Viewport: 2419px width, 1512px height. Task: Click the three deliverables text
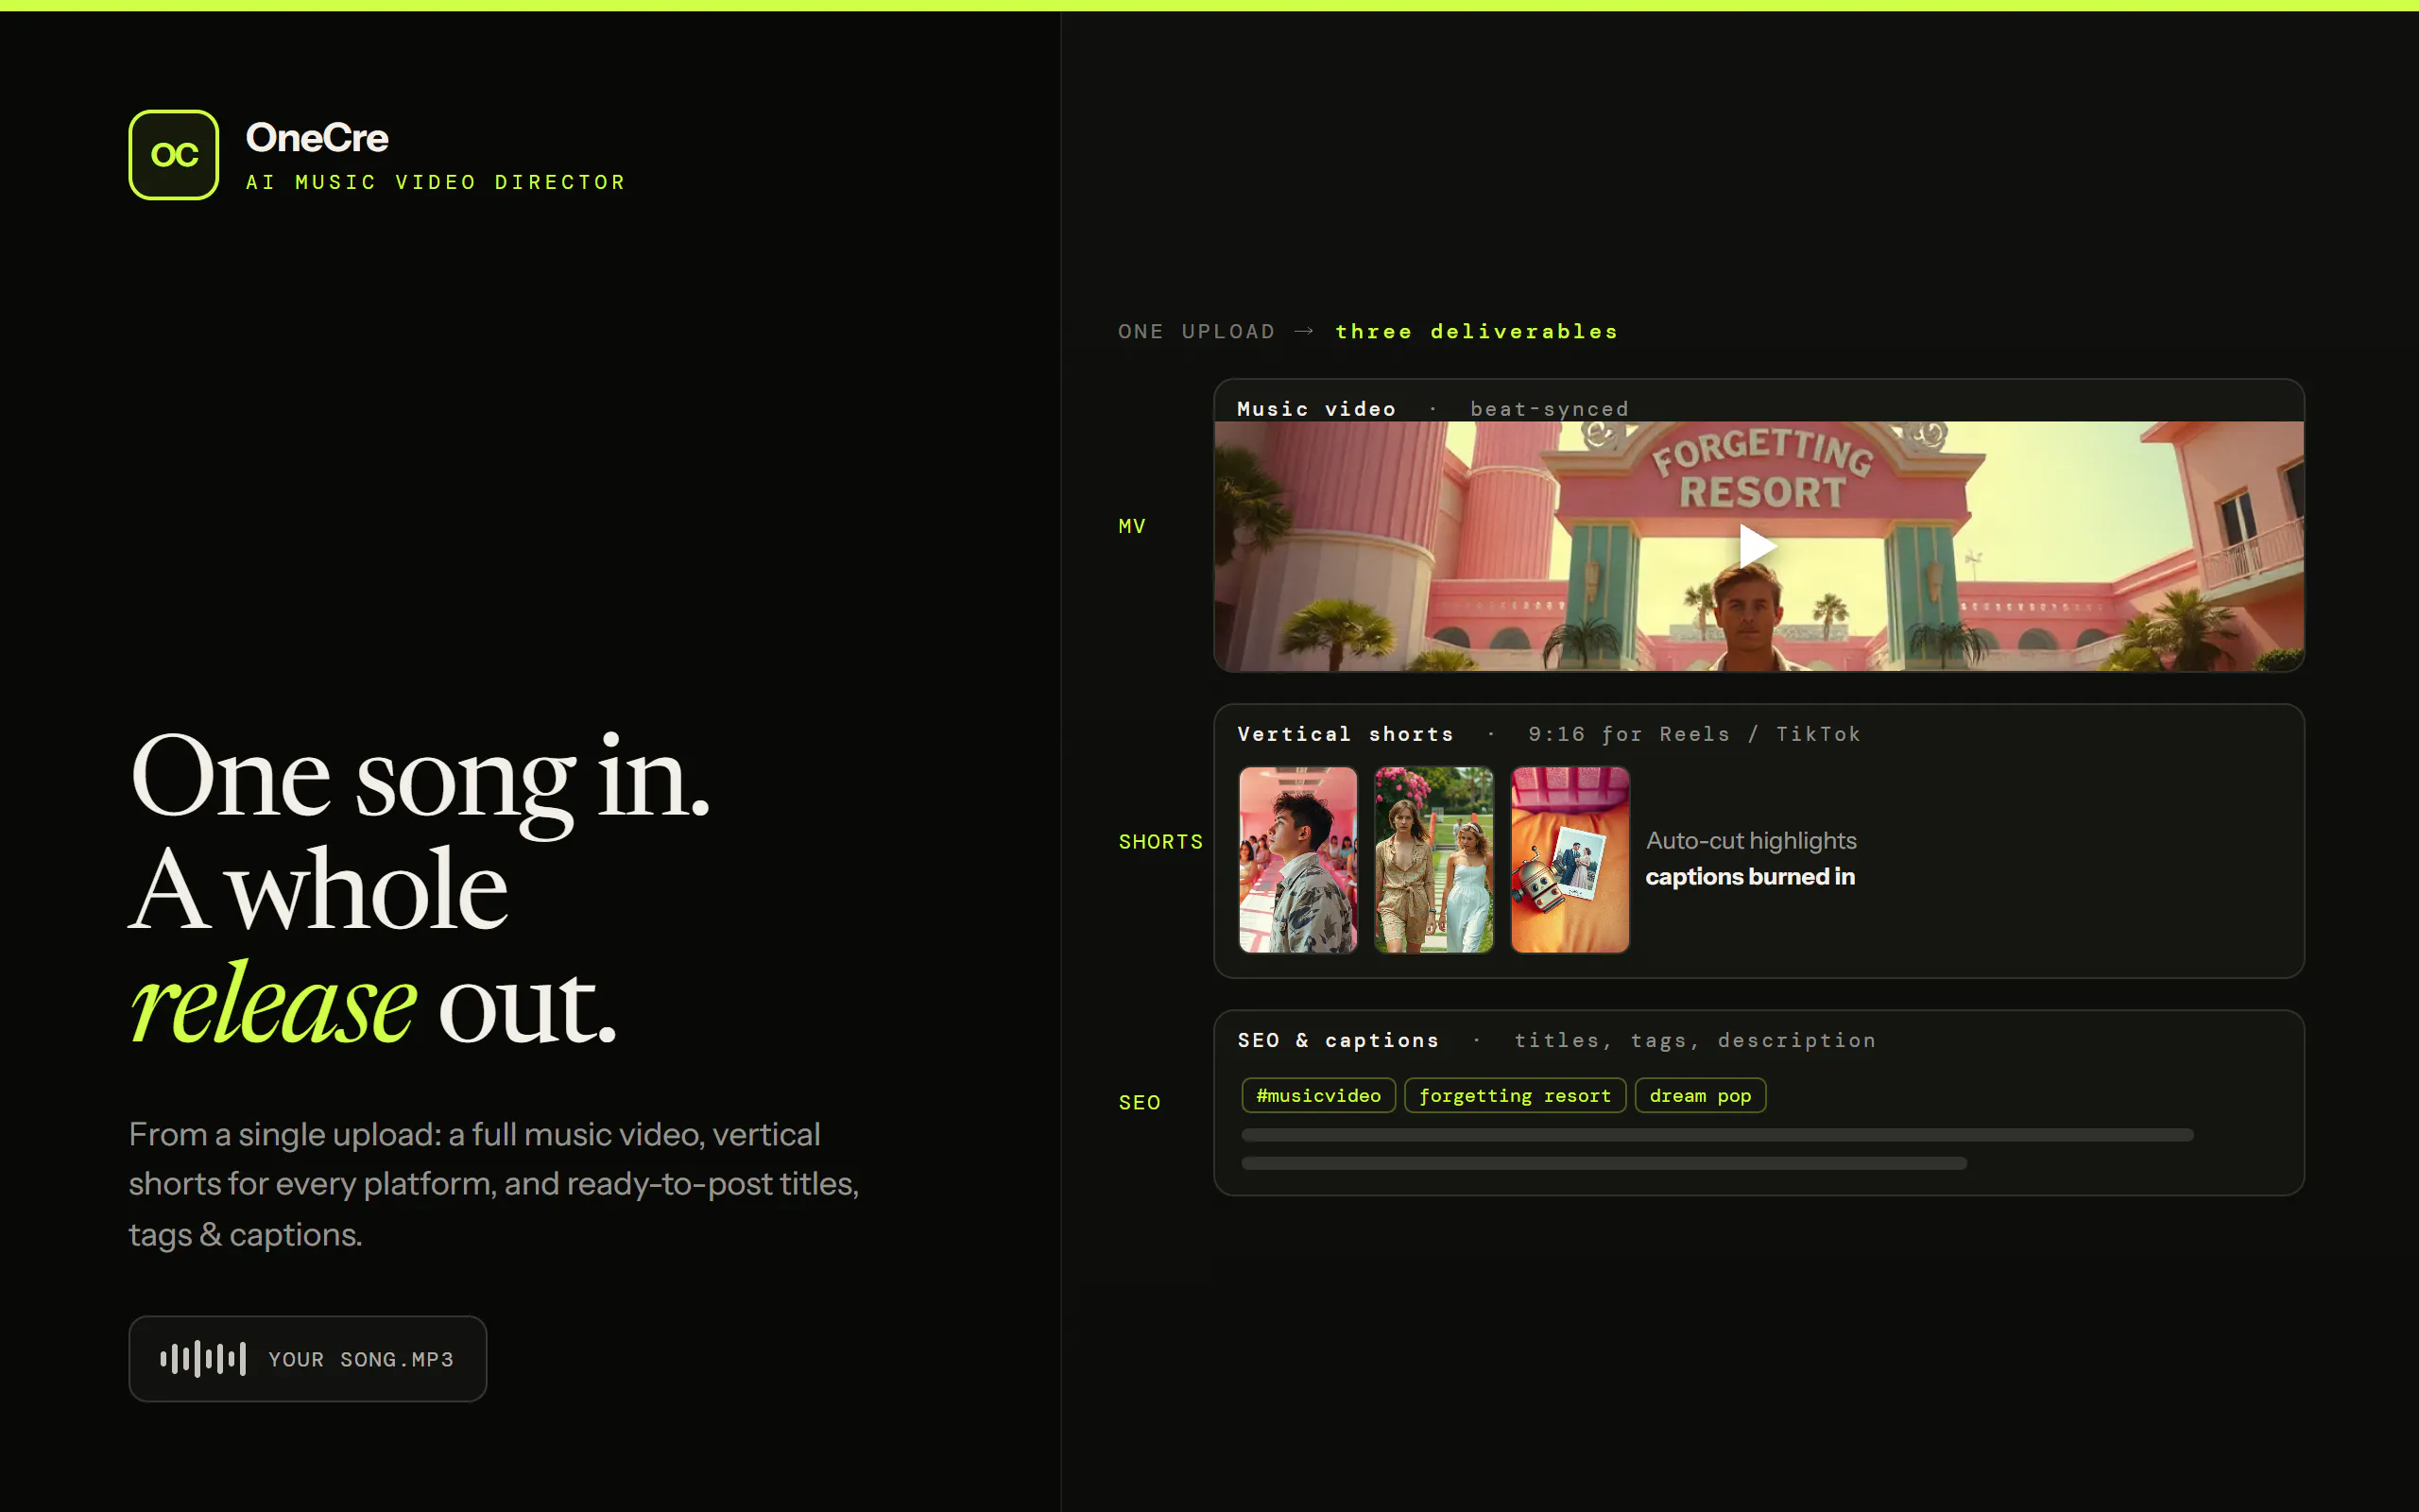click(1476, 331)
